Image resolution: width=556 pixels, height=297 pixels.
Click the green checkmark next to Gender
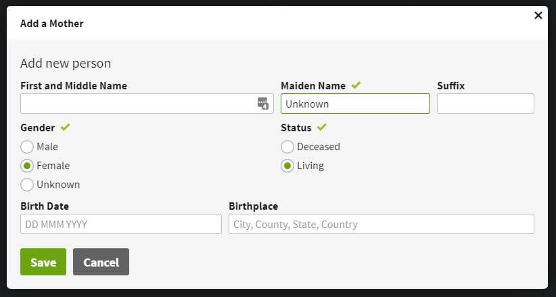click(x=65, y=127)
